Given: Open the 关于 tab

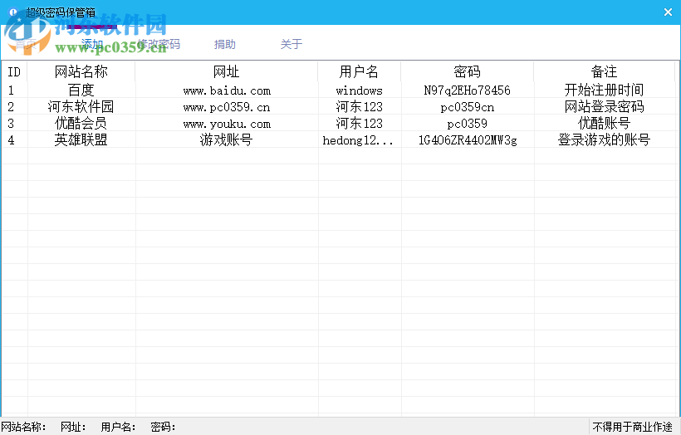Looking at the screenshot, I should click(x=292, y=44).
